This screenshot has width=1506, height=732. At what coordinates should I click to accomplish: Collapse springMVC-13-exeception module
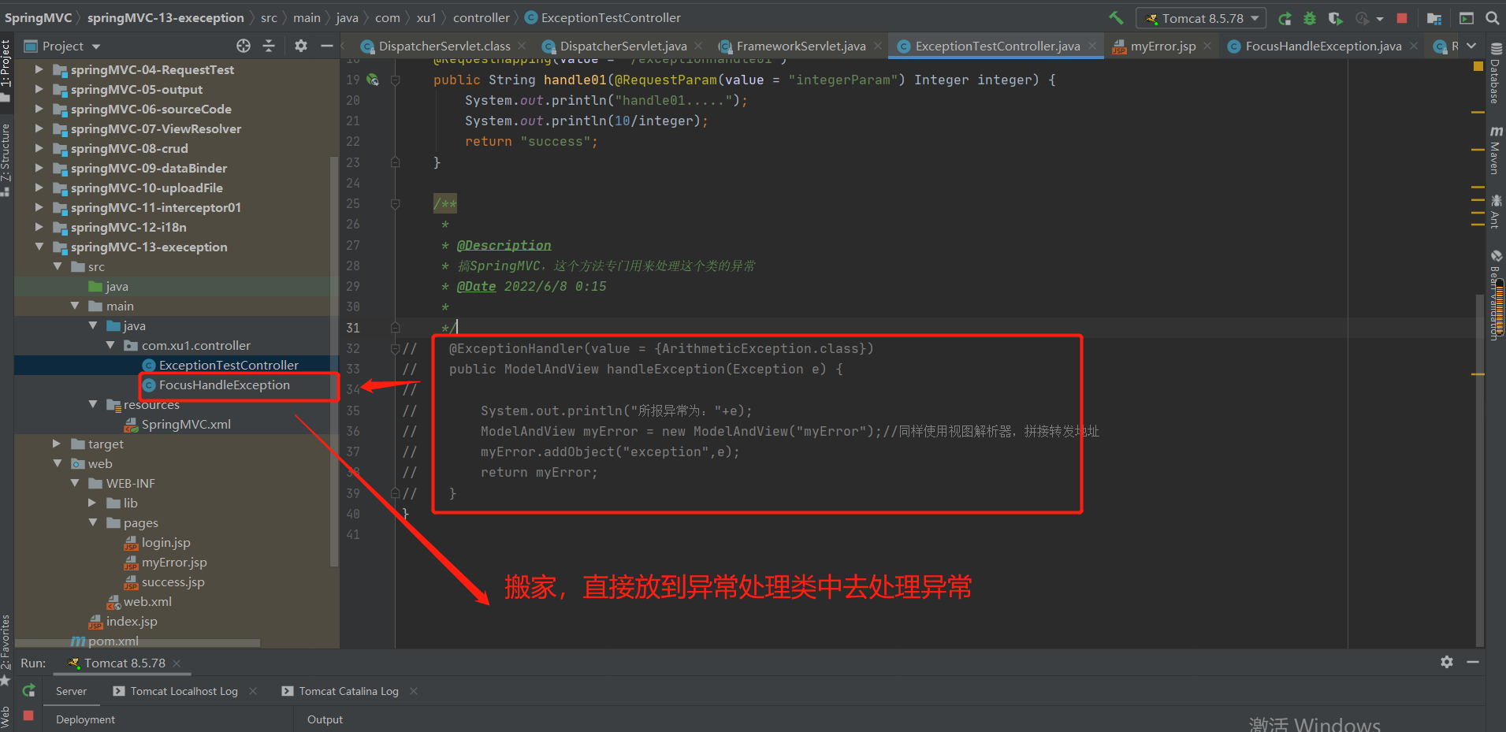coord(39,247)
